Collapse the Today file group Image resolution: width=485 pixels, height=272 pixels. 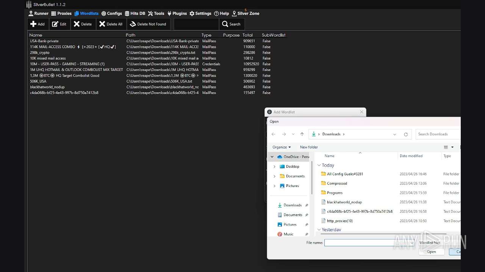click(319, 165)
